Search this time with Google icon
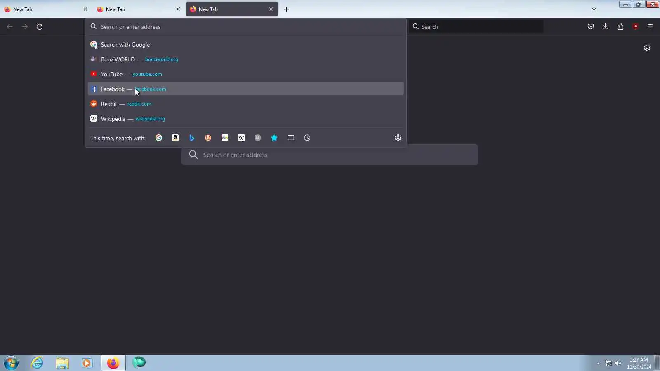 pyautogui.click(x=159, y=138)
